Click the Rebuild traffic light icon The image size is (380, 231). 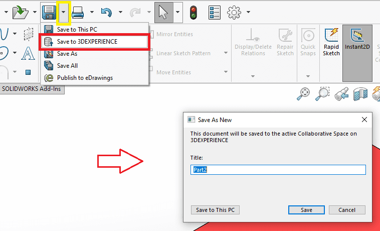click(x=194, y=13)
